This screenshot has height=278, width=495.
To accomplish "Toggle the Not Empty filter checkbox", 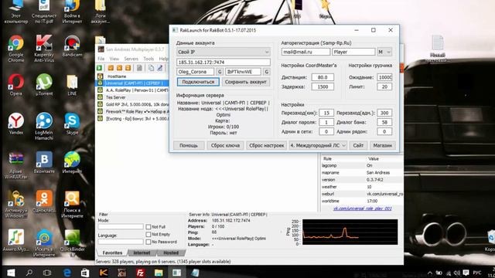I will pyautogui.click(x=148, y=234).
